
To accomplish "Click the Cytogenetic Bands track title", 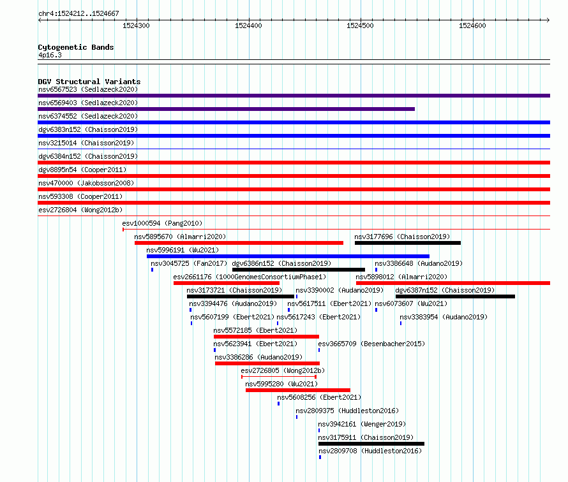I will (76, 47).
